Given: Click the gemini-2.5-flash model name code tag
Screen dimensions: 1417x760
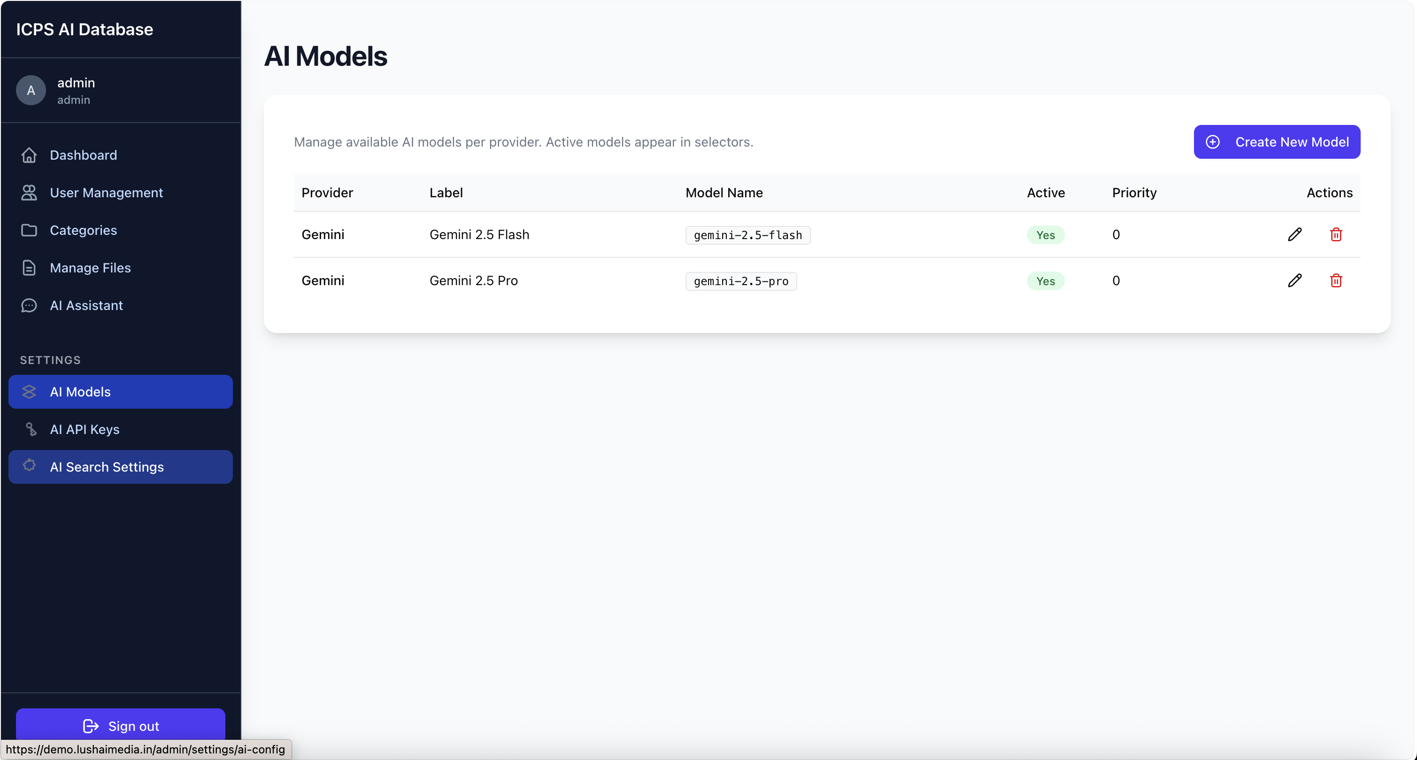Looking at the screenshot, I should click(747, 235).
